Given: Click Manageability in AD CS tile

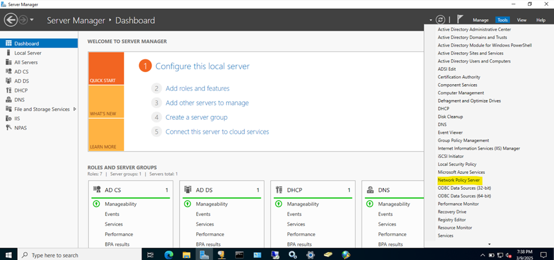Looking at the screenshot, I should (x=120, y=204).
